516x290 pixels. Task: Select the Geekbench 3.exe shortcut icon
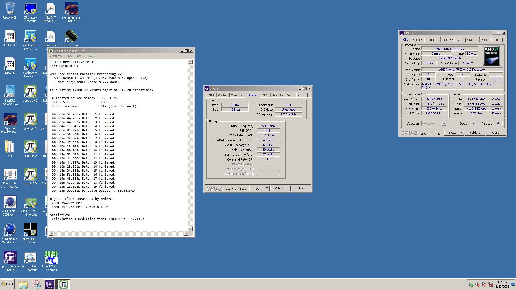(x=30, y=40)
